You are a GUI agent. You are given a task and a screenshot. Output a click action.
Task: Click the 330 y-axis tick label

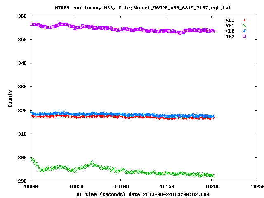pyautogui.click(x=22, y=87)
